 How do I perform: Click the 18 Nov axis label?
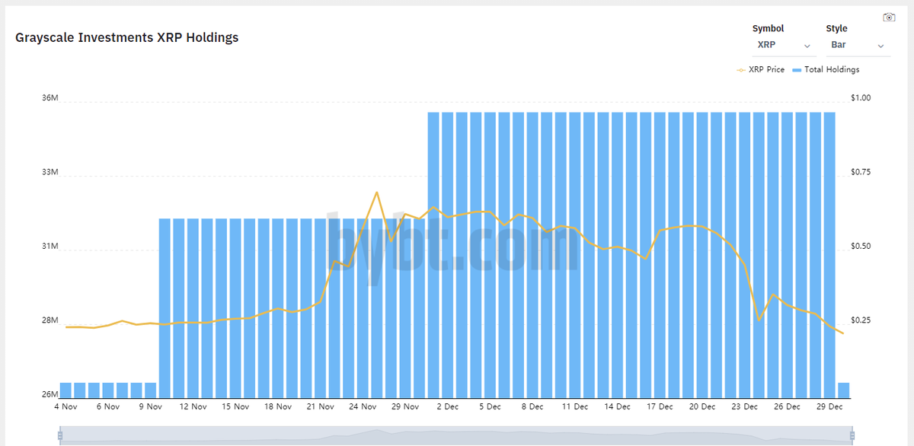pyautogui.click(x=278, y=406)
